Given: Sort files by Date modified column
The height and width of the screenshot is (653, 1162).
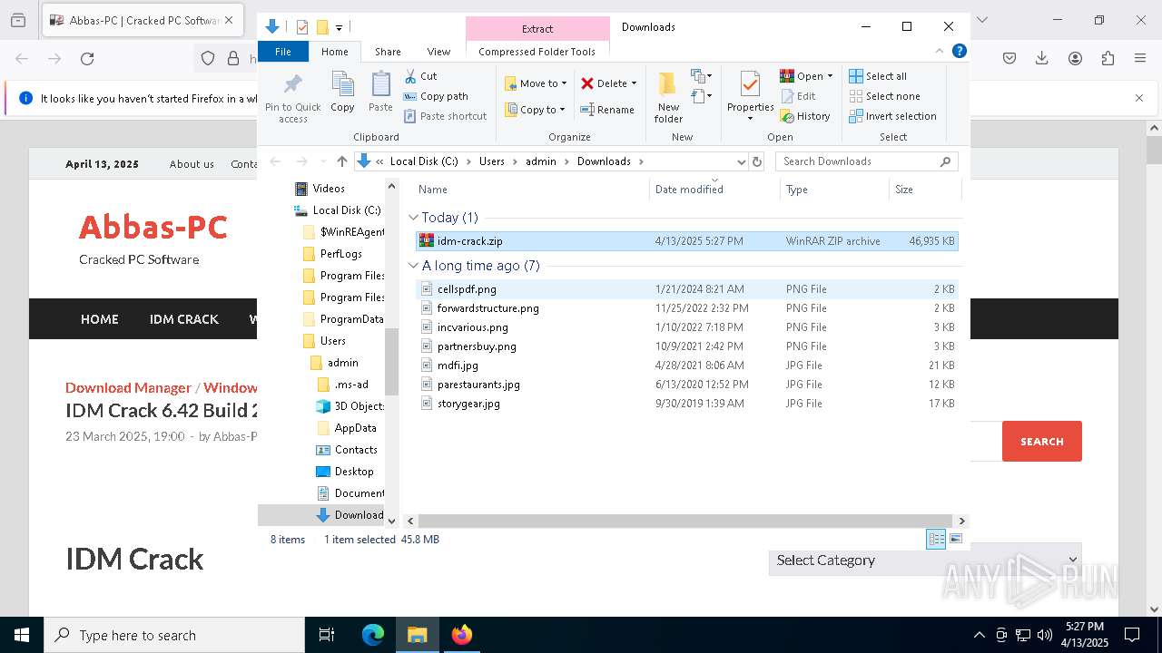Looking at the screenshot, I should 714,190.
